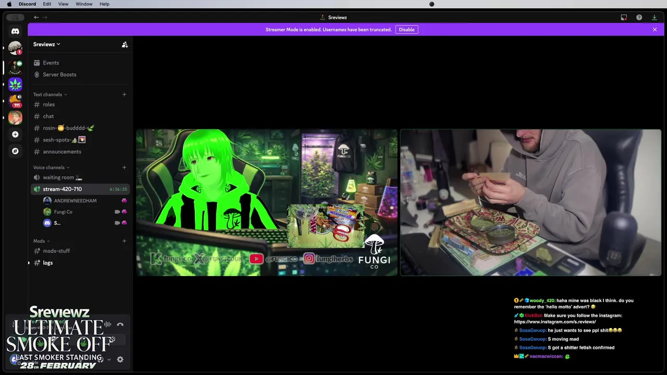
Task: Click the camera icon beside S...
Action: point(117,223)
